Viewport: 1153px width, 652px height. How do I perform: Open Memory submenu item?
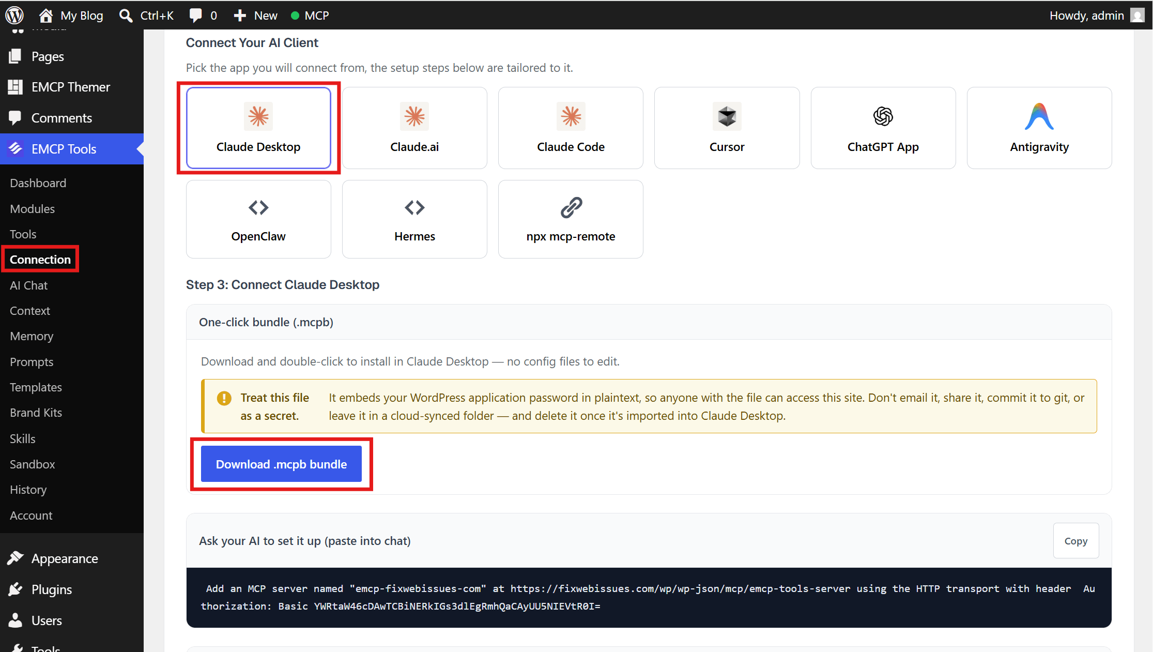tap(32, 336)
